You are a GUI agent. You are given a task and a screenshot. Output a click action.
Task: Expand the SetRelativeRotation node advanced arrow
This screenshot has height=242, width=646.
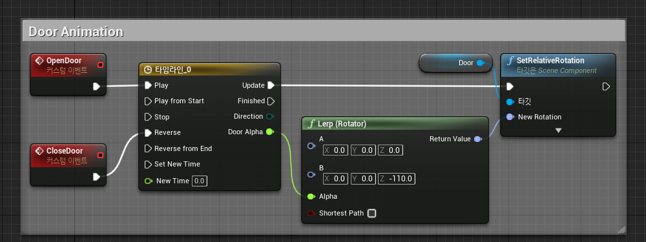tap(558, 130)
